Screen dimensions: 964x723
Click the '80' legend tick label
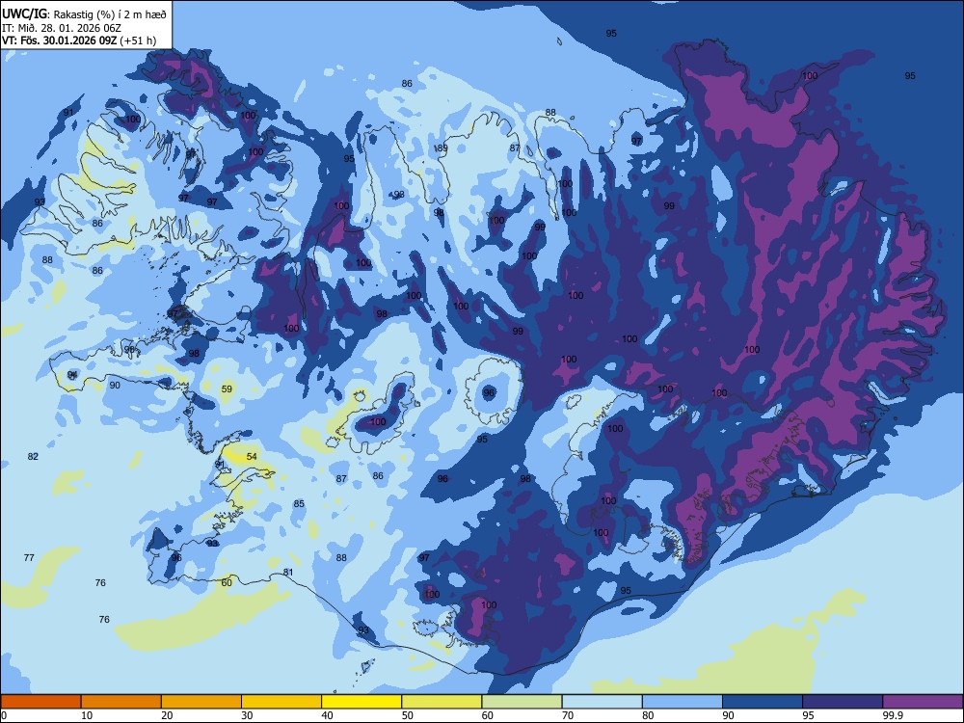pos(648,715)
